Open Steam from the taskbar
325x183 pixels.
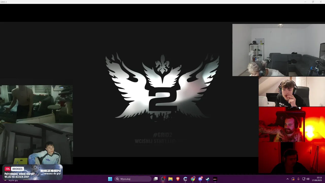click(x=208, y=179)
